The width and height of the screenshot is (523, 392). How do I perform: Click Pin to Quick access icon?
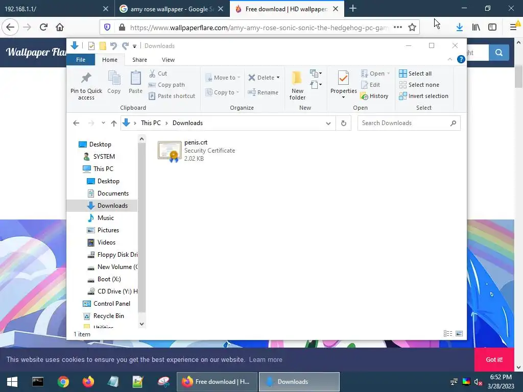86,78
